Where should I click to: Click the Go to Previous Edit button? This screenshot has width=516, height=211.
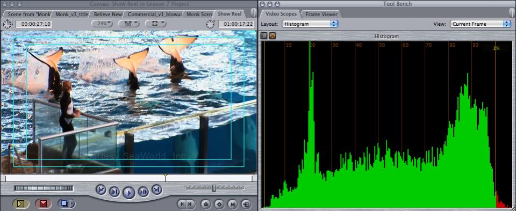101,190
